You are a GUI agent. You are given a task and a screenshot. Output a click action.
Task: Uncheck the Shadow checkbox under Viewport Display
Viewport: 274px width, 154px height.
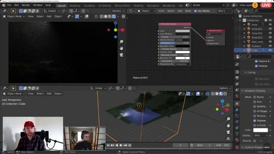tap(255, 121)
